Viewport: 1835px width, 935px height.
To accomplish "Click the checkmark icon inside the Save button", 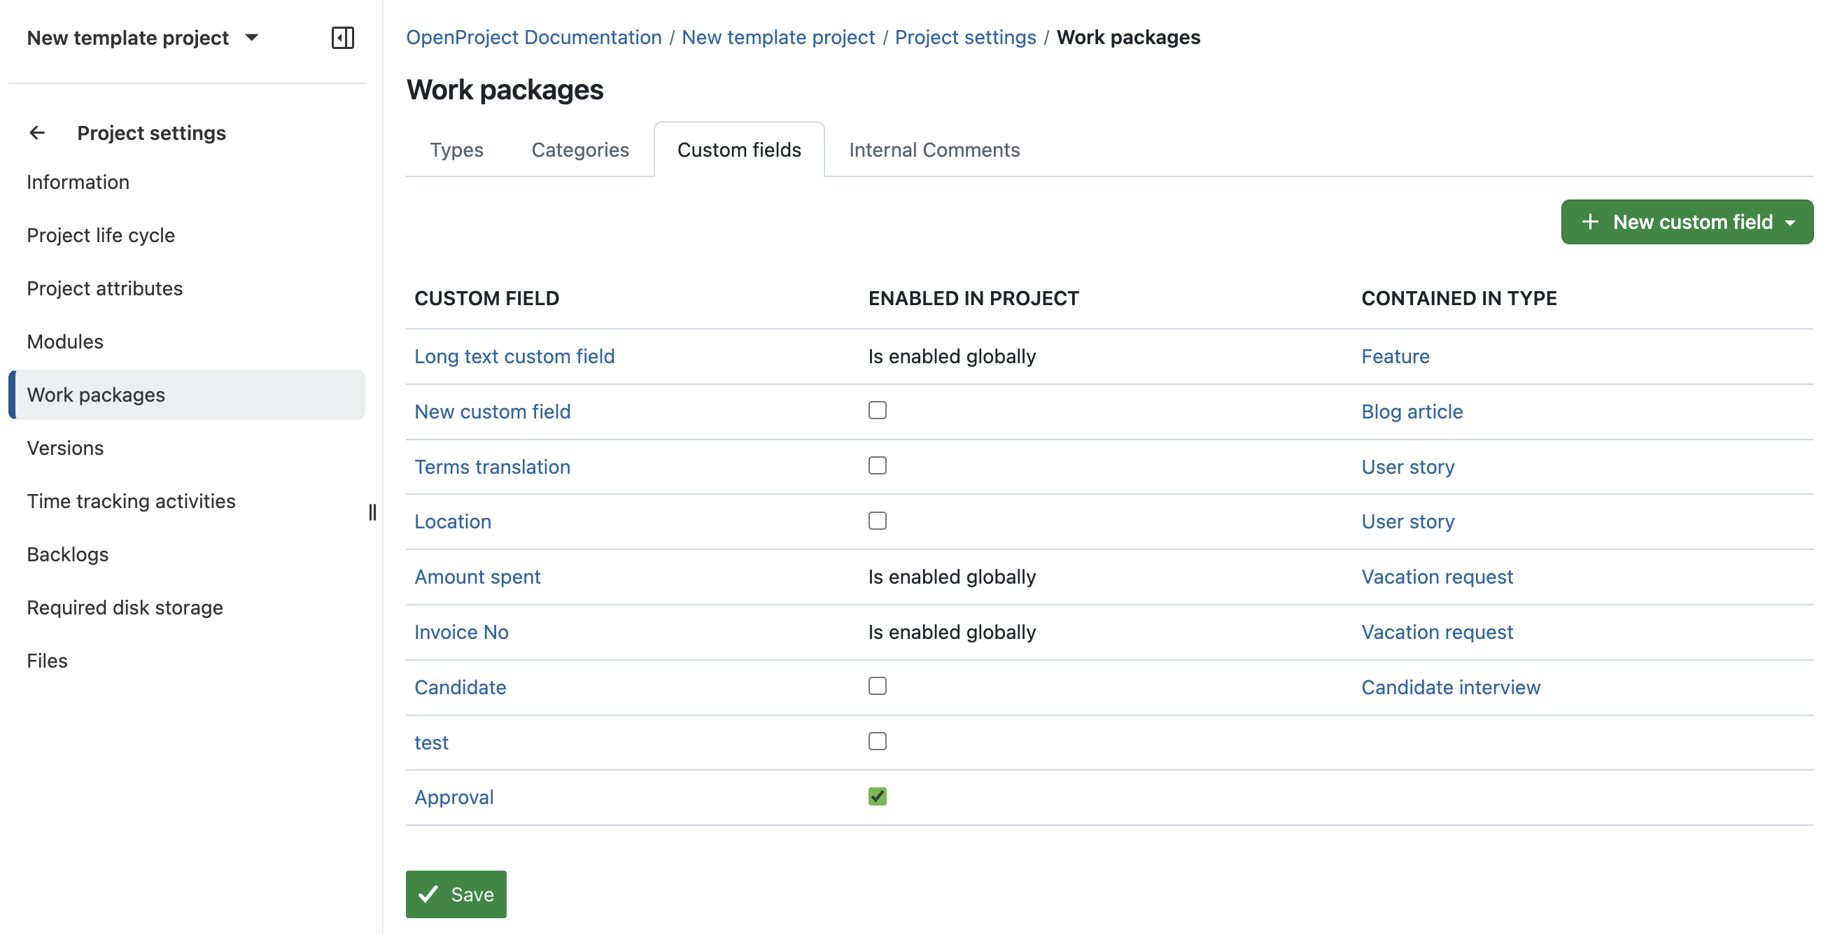I will pyautogui.click(x=428, y=894).
